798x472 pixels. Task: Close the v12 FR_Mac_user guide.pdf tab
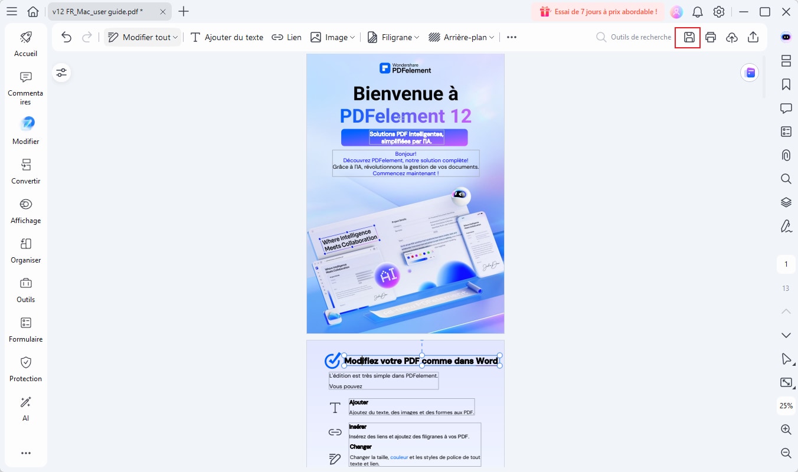click(163, 12)
